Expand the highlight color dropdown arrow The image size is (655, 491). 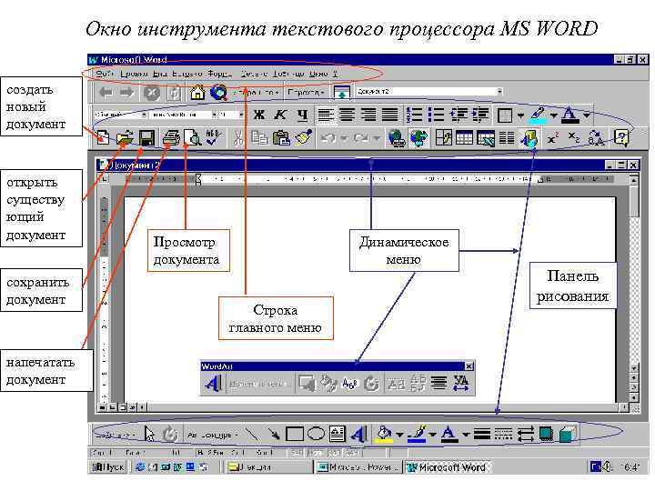click(x=553, y=115)
